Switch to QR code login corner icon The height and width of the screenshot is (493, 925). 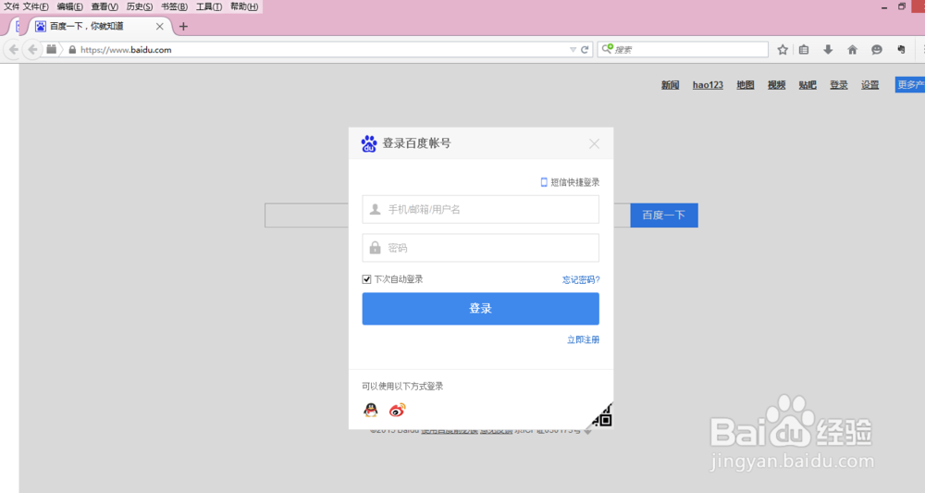[x=602, y=416]
